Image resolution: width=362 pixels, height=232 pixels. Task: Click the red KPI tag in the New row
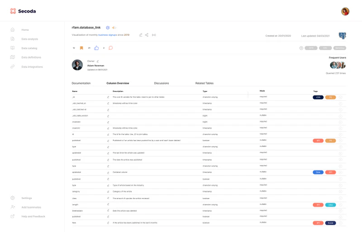pyautogui.click(x=318, y=223)
